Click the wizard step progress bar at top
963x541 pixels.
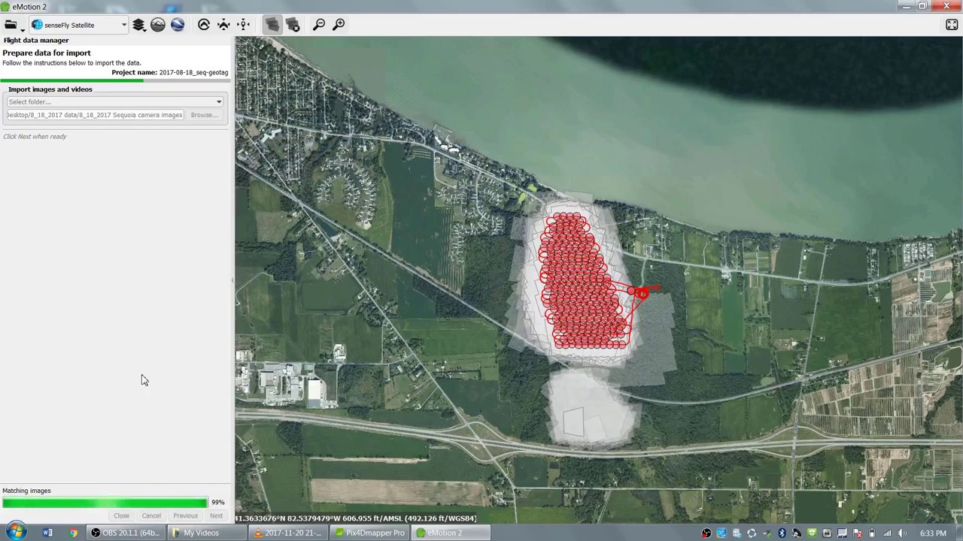(114, 80)
